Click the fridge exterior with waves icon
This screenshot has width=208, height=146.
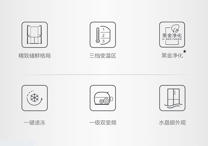coord(172,98)
